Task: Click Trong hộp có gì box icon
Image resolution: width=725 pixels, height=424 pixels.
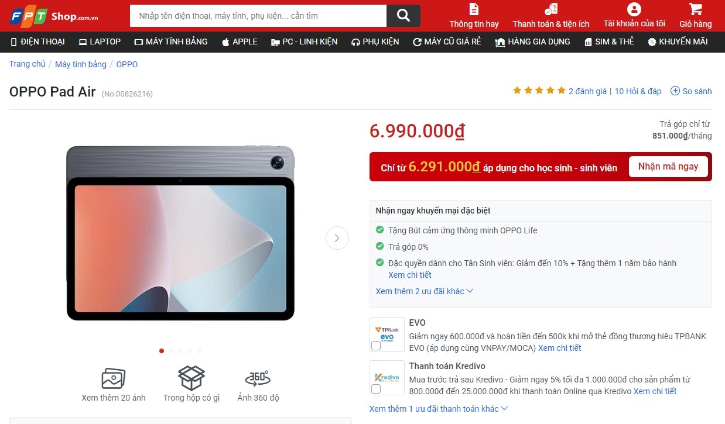Action: point(191,378)
